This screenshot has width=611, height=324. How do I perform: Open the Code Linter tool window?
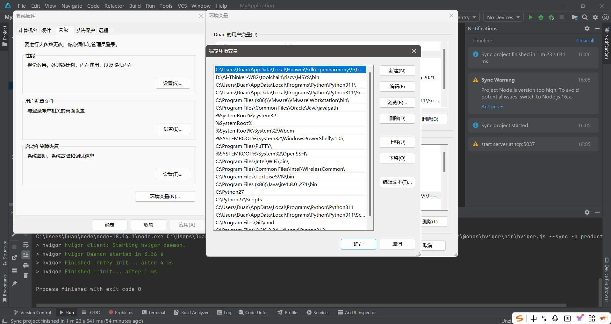(253, 313)
